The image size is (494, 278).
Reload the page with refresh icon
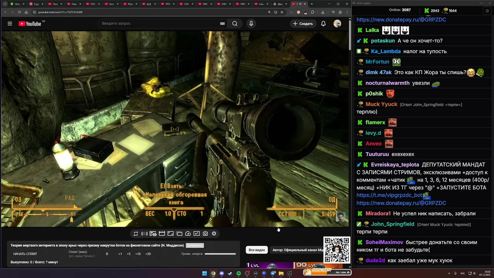pyautogui.click(x=19, y=12)
